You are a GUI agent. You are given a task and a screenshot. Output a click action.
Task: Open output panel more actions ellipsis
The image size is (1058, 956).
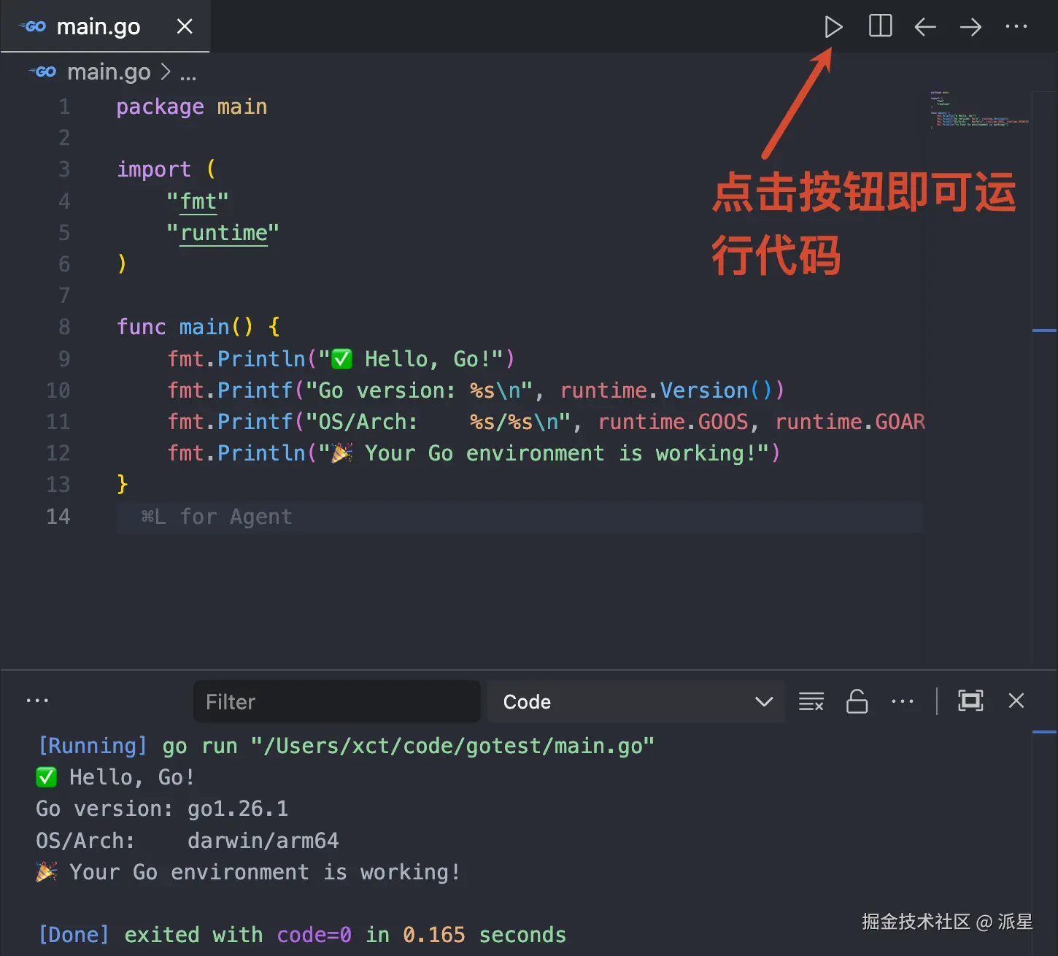click(903, 701)
